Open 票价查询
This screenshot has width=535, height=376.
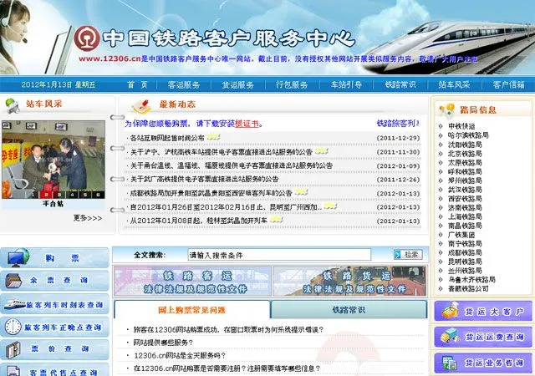pyautogui.click(x=54, y=349)
